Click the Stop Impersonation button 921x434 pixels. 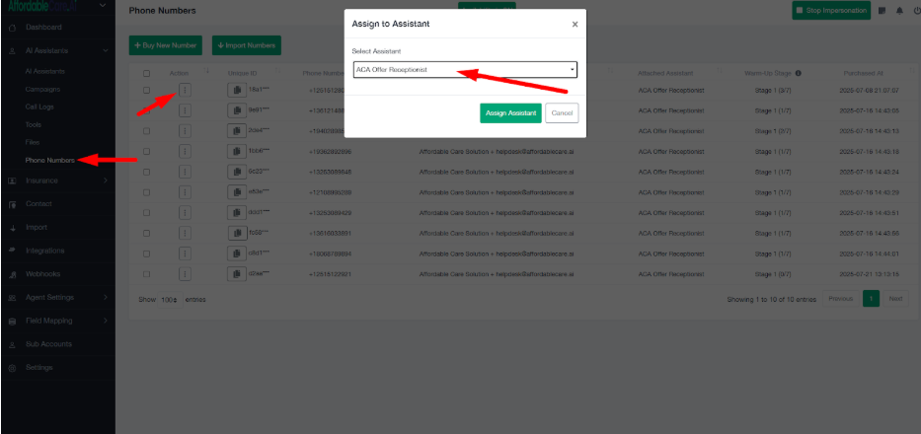(830, 11)
